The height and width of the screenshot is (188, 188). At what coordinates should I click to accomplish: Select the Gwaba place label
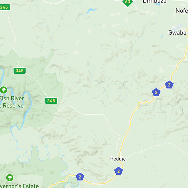pos(177,33)
